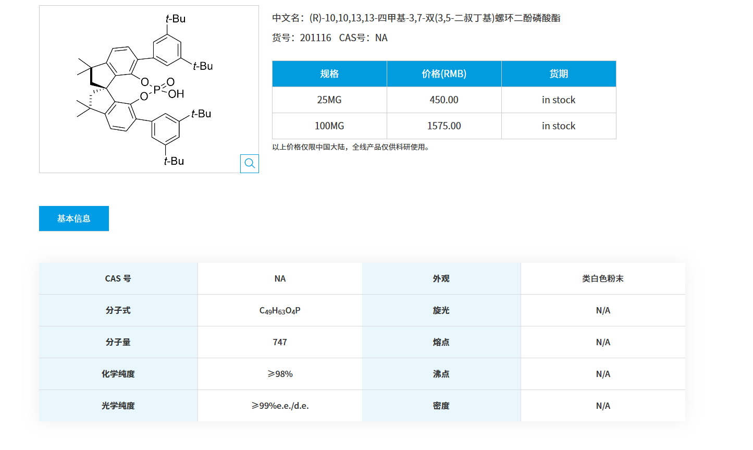This screenshot has height=450, width=753.
Task: Click the catalog number 201116
Action: [x=316, y=38]
